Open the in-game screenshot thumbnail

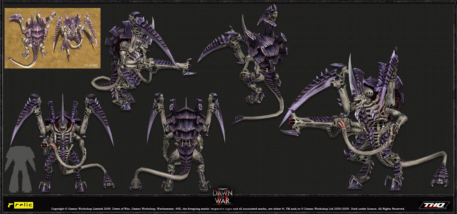[x=52, y=38]
